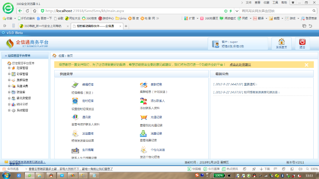Open the 文件 browser menu
This screenshot has width=319, height=179.
tap(248, 2)
